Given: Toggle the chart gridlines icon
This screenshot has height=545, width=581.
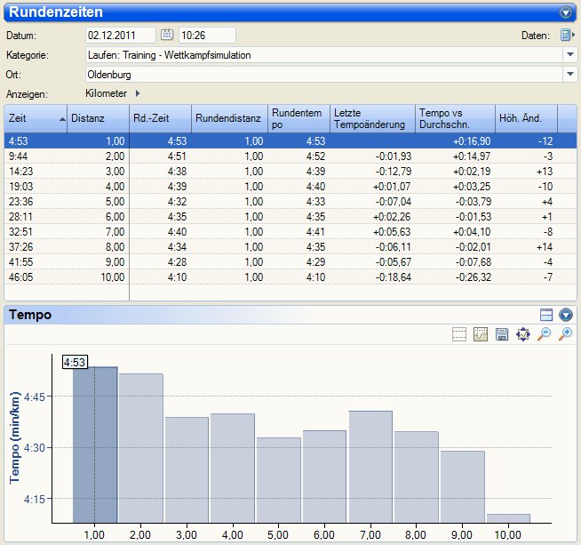Looking at the screenshot, I should pyautogui.click(x=459, y=334).
